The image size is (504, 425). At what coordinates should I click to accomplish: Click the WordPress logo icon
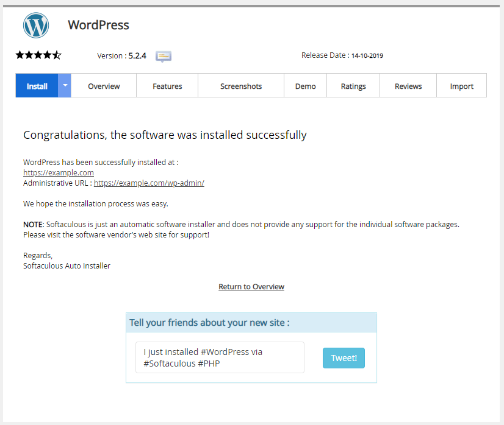(35, 26)
